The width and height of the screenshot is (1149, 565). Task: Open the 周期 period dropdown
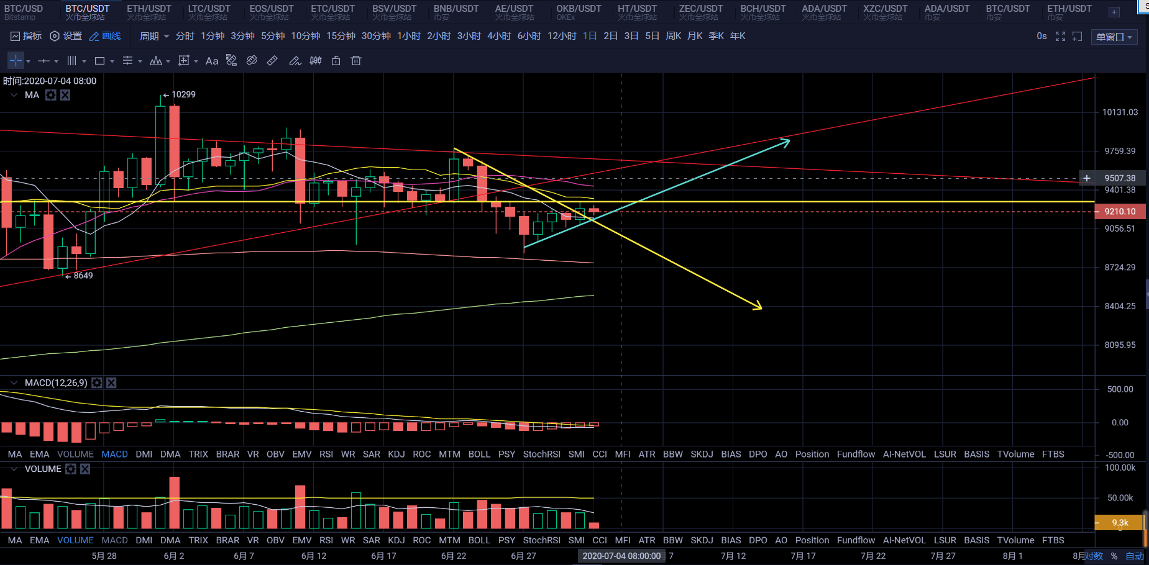coord(154,37)
